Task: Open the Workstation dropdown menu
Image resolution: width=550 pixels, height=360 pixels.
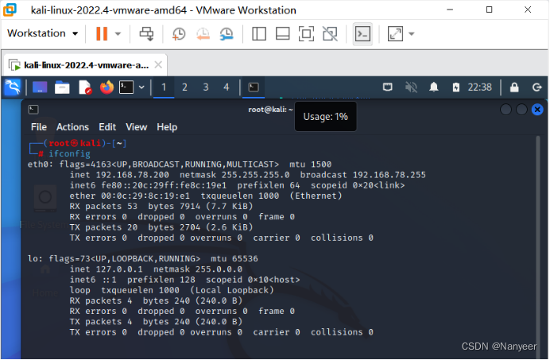Action: 42,33
